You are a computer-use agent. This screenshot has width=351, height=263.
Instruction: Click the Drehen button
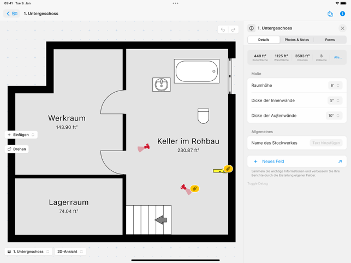click(17, 149)
